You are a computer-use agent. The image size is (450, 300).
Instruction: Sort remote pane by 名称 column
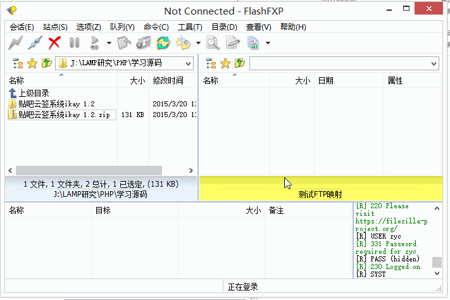point(234,80)
